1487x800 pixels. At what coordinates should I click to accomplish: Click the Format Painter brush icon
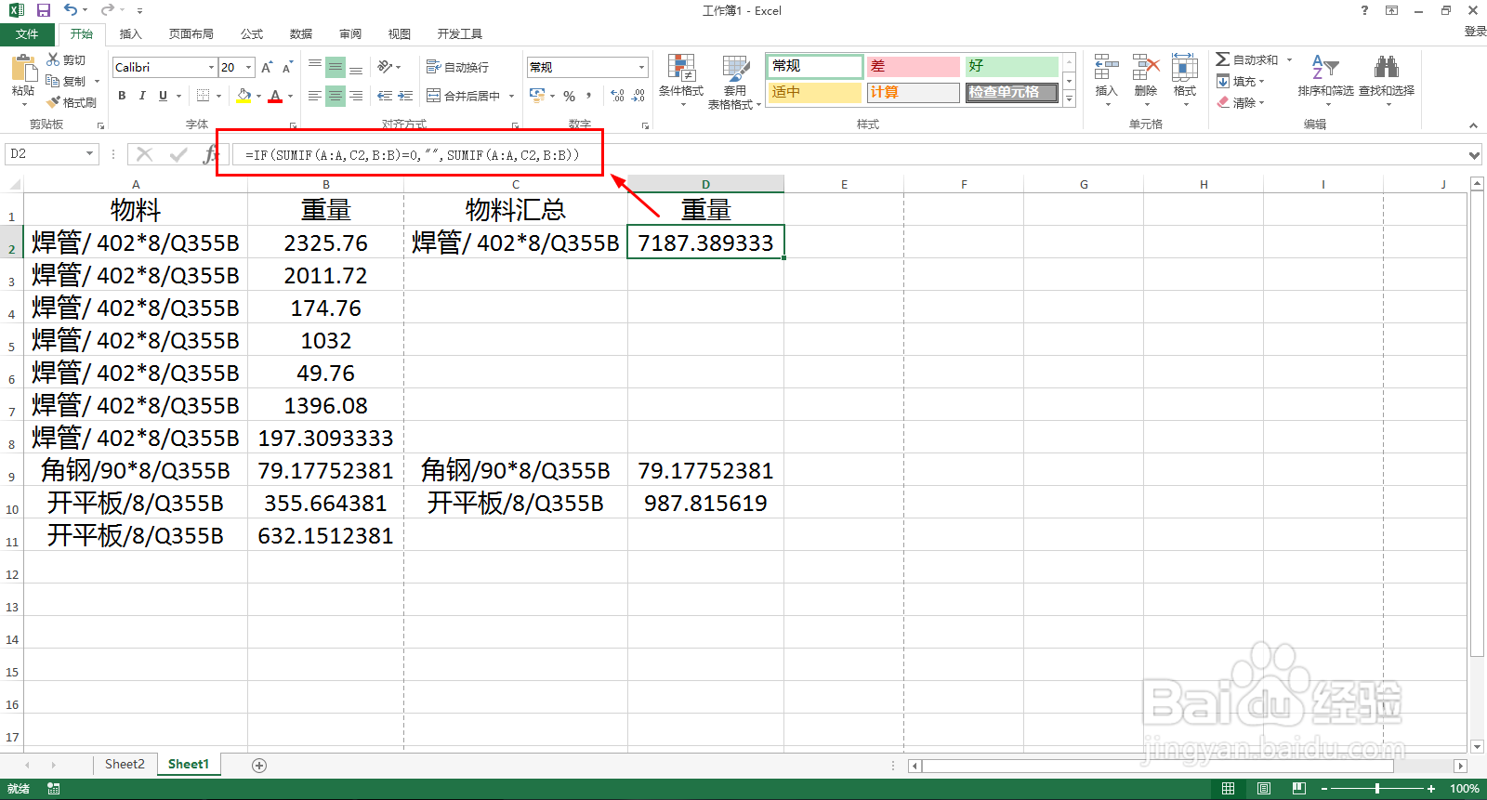pyautogui.click(x=53, y=102)
